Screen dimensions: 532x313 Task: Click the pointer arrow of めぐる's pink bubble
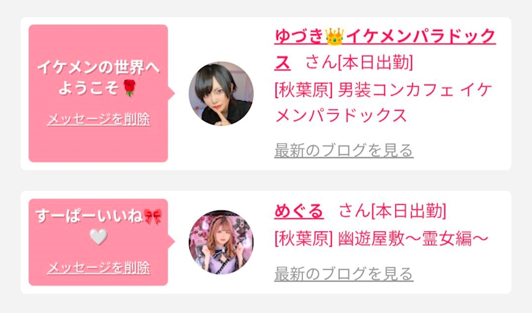point(172,242)
